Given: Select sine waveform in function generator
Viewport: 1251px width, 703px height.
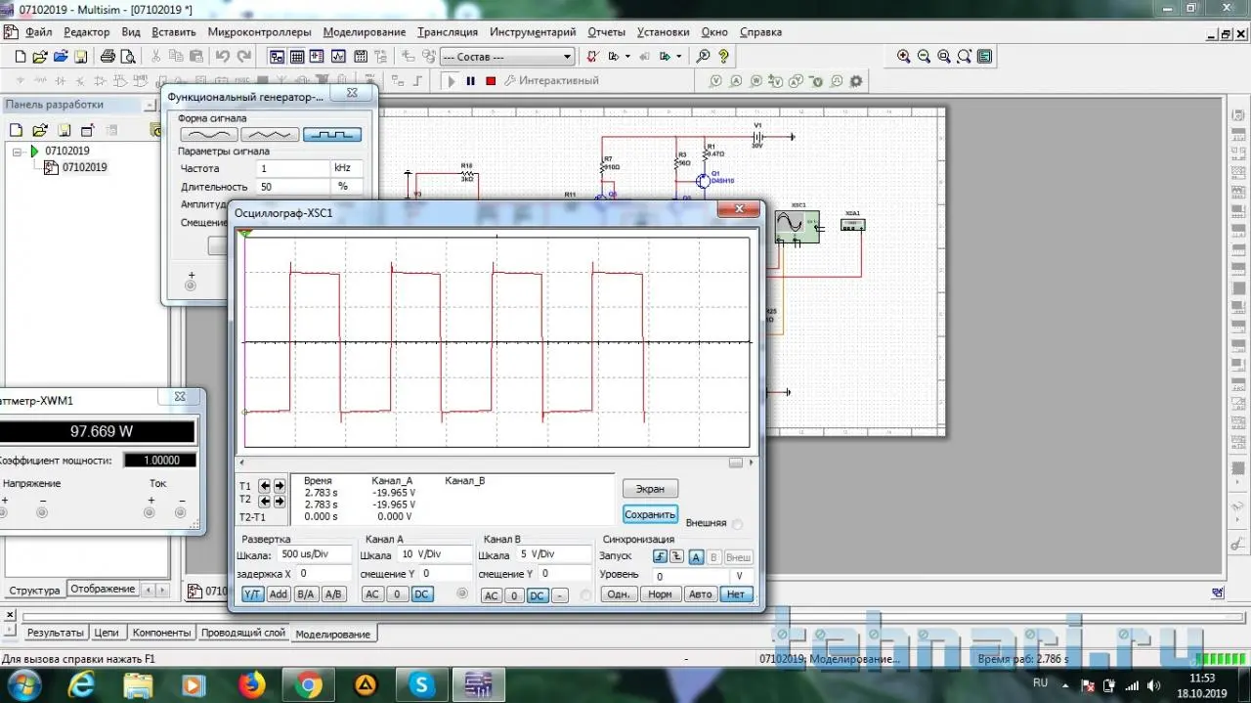Looking at the screenshot, I should pyautogui.click(x=208, y=135).
